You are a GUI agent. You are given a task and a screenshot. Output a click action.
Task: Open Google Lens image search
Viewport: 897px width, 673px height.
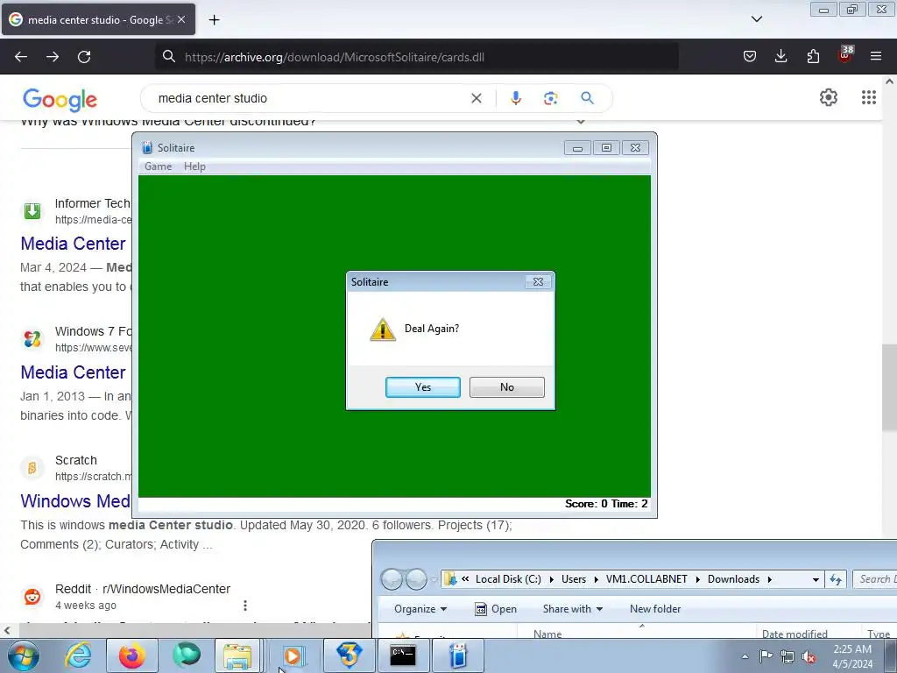[550, 98]
